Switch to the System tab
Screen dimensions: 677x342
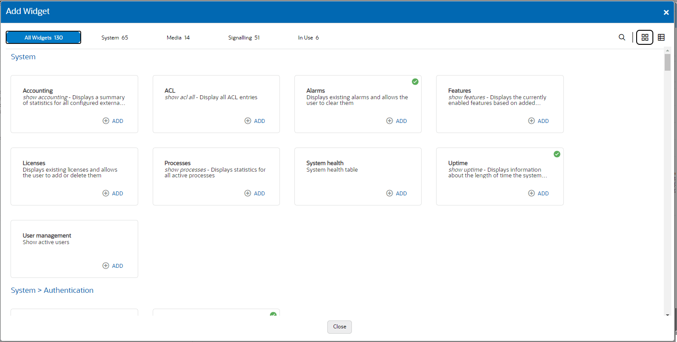click(115, 37)
